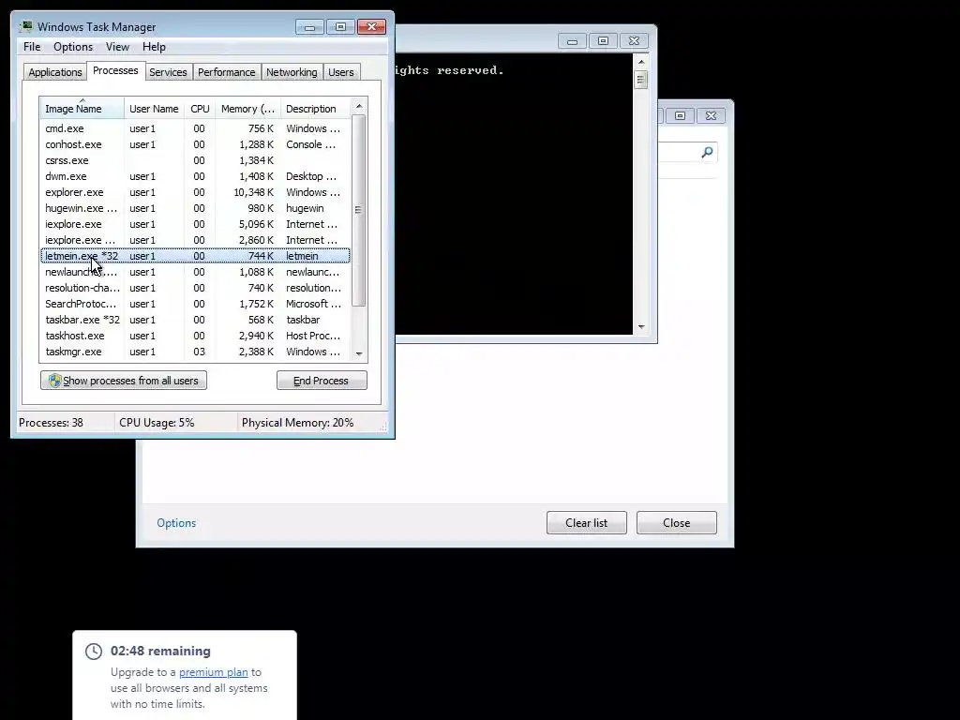Sort by CPU column header
This screenshot has width=960, height=720.
click(200, 109)
